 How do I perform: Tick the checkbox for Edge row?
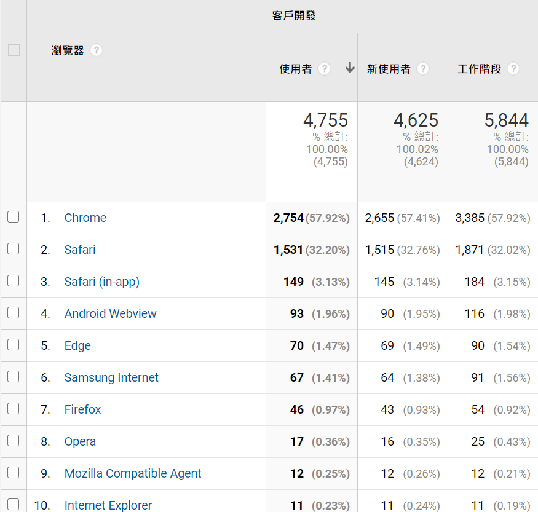click(x=14, y=345)
